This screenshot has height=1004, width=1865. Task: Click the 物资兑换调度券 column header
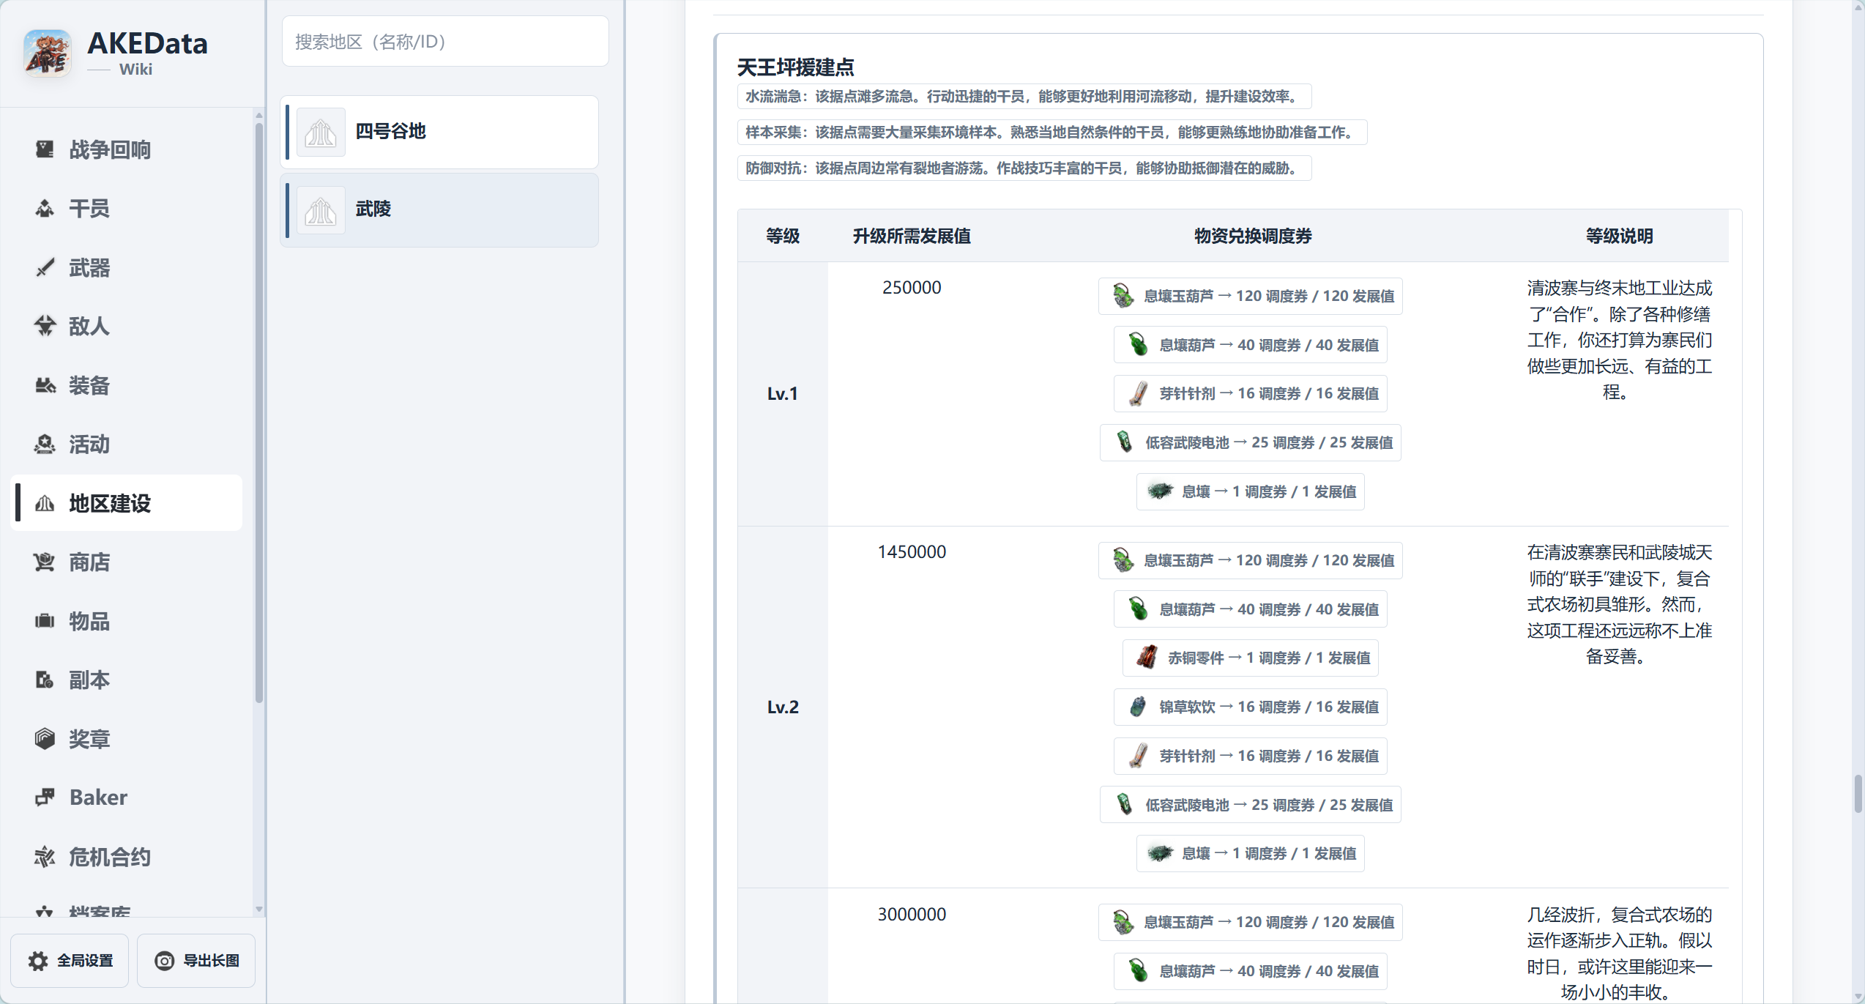coord(1252,237)
